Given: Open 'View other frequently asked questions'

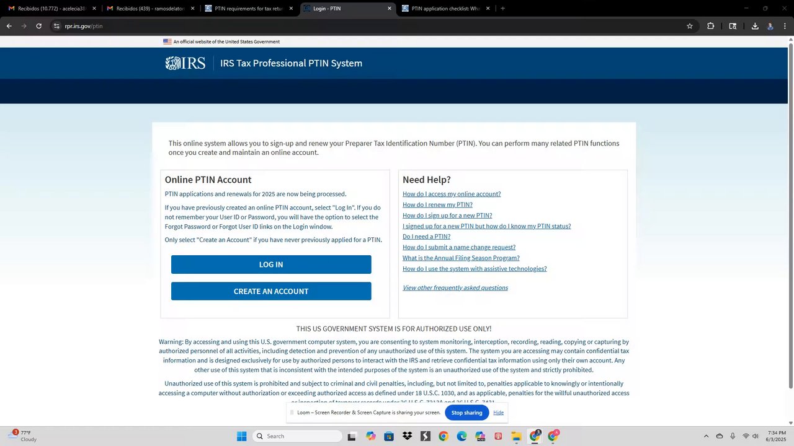Looking at the screenshot, I should click(x=455, y=287).
